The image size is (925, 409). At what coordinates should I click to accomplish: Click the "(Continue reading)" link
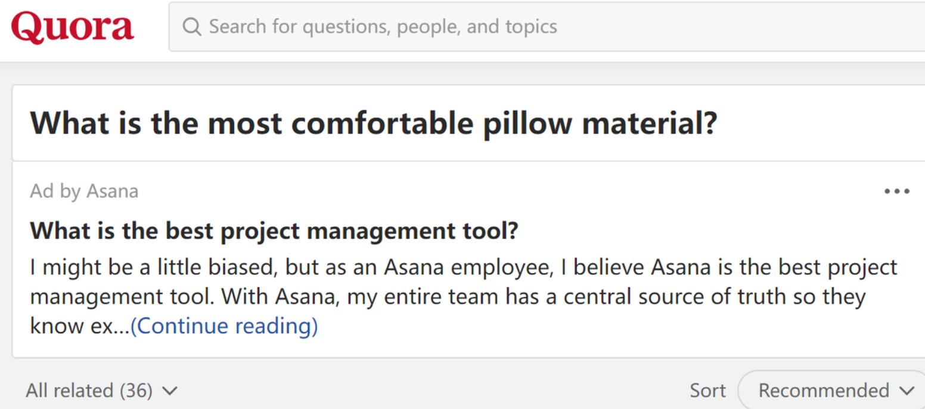(x=224, y=326)
